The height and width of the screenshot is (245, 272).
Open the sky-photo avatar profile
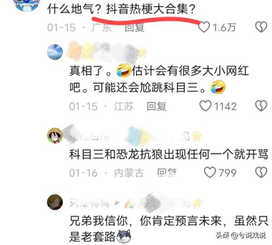point(55,52)
